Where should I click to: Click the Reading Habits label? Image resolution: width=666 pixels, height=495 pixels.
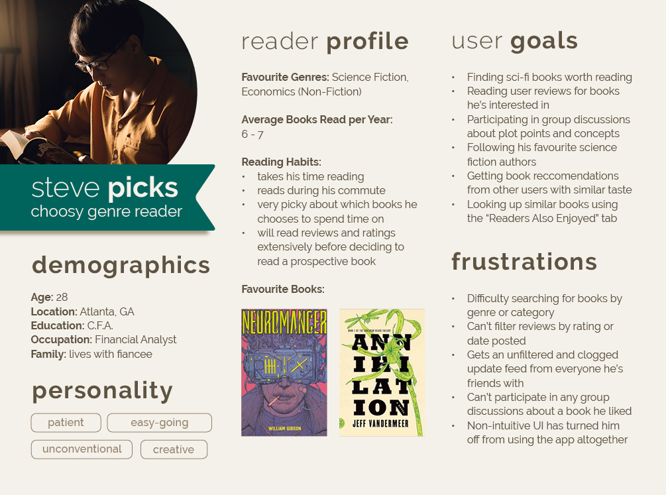[x=281, y=162]
